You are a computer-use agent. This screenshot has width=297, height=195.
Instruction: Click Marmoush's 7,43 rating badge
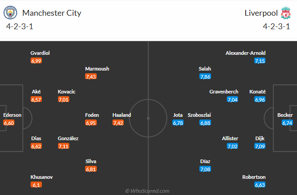91,76
